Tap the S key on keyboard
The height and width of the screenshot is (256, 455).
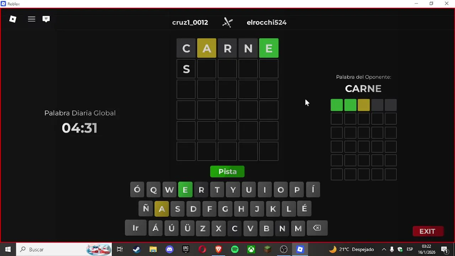click(177, 209)
